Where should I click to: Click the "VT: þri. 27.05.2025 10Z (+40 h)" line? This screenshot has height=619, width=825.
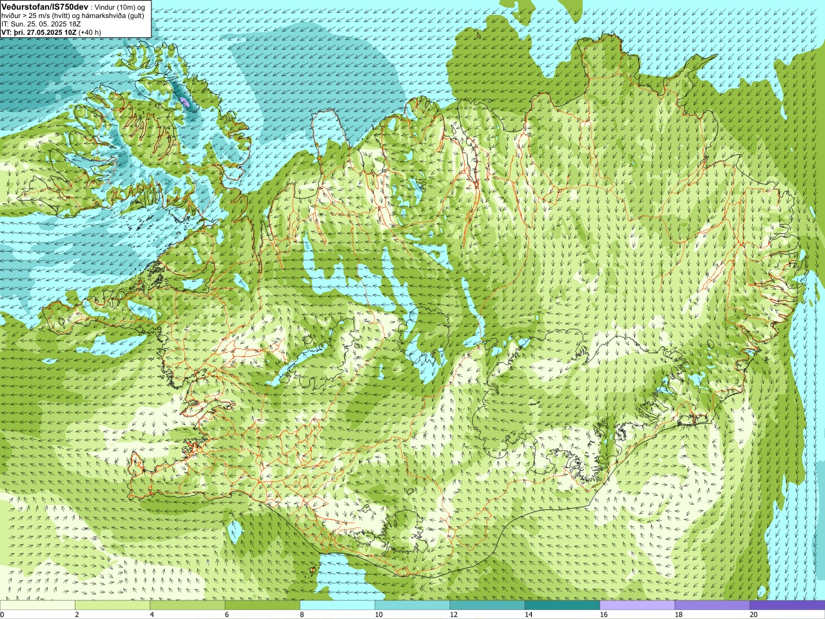pos(52,32)
